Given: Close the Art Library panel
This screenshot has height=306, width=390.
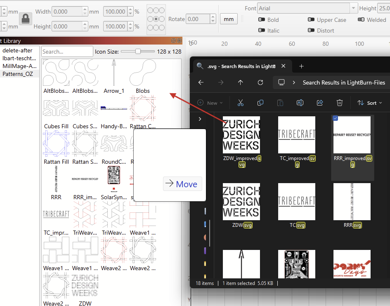Looking at the screenshot, I should click(x=179, y=40).
